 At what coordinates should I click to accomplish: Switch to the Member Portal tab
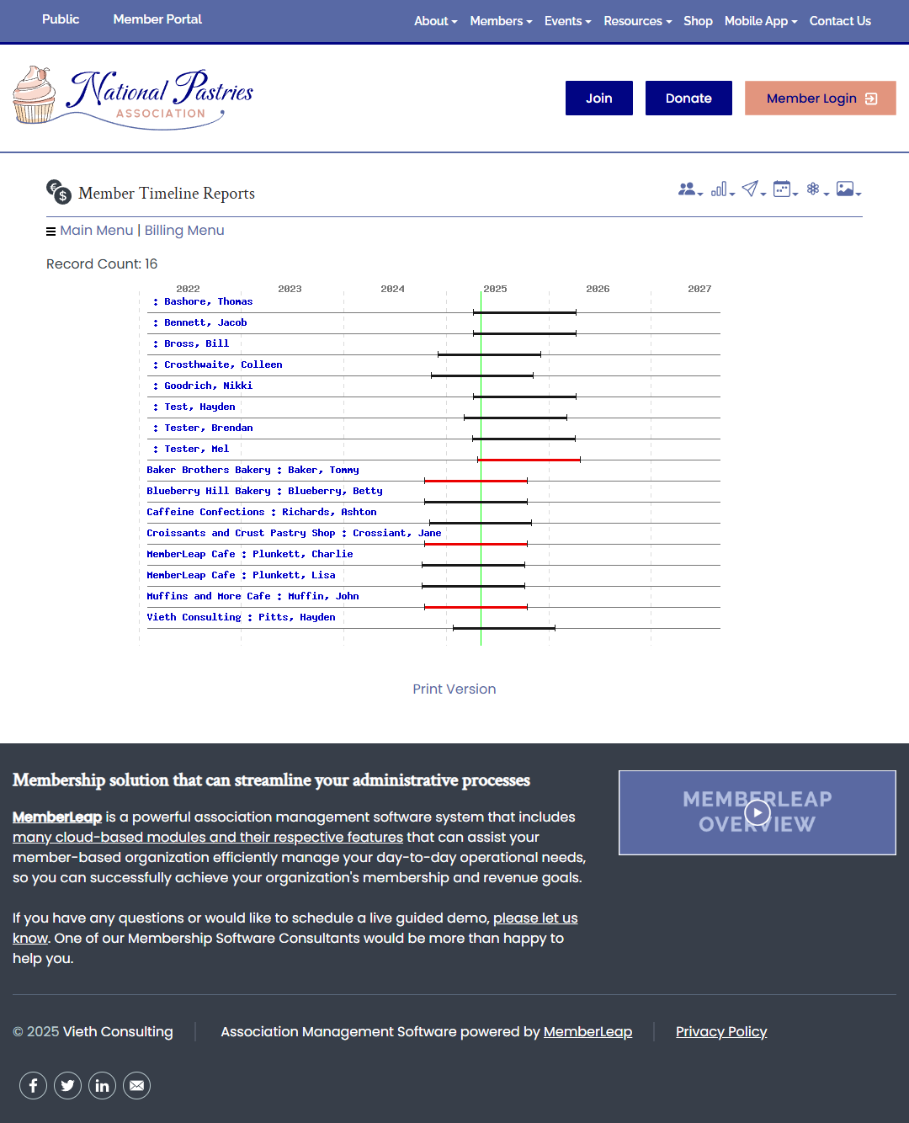pos(157,19)
